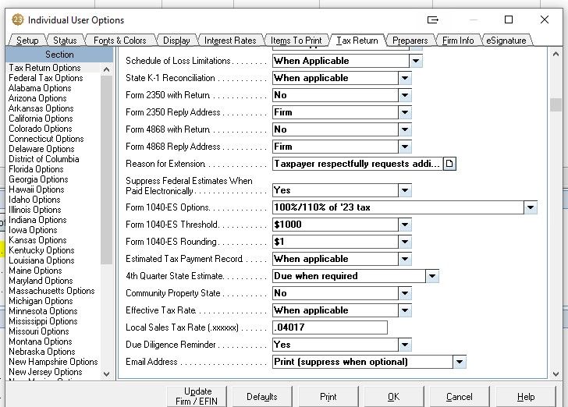This screenshot has height=407, width=568.
Task: Open Suppress Federal Estimates dropdown
Action: click(405, 190)
